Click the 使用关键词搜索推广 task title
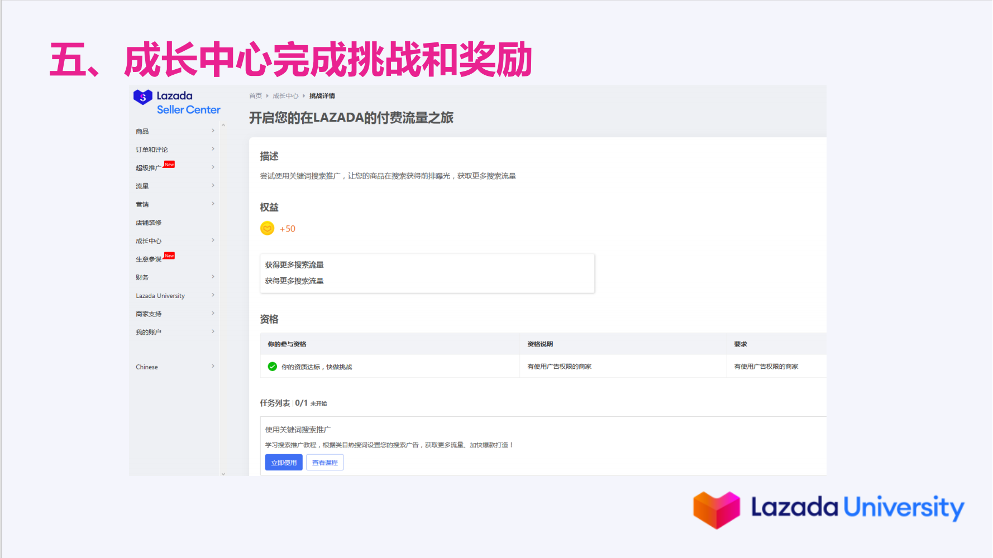This screenshot has height=558, width=993. (x=298, y=430)
